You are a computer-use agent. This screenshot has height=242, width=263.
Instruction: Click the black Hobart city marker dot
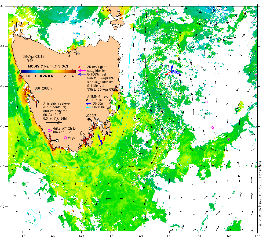coord(89,119)
